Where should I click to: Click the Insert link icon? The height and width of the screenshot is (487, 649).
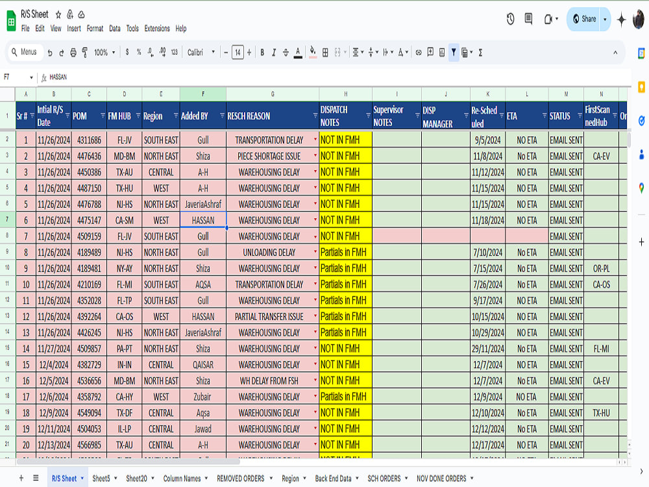point(419,53)
